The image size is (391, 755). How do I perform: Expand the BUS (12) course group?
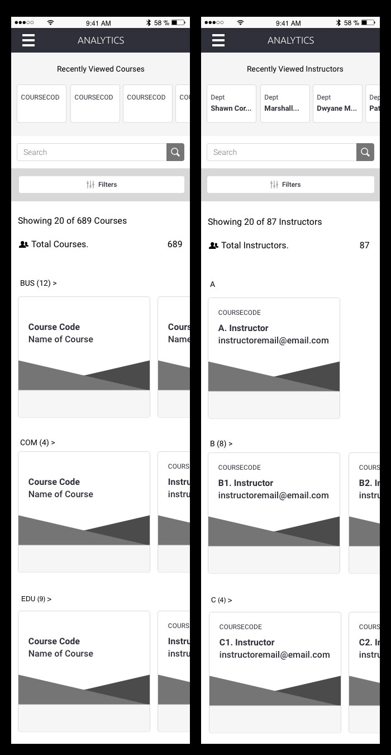coord(39,283)
